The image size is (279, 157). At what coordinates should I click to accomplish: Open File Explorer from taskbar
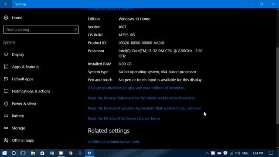pyautogui.click(x=33, y=153)
